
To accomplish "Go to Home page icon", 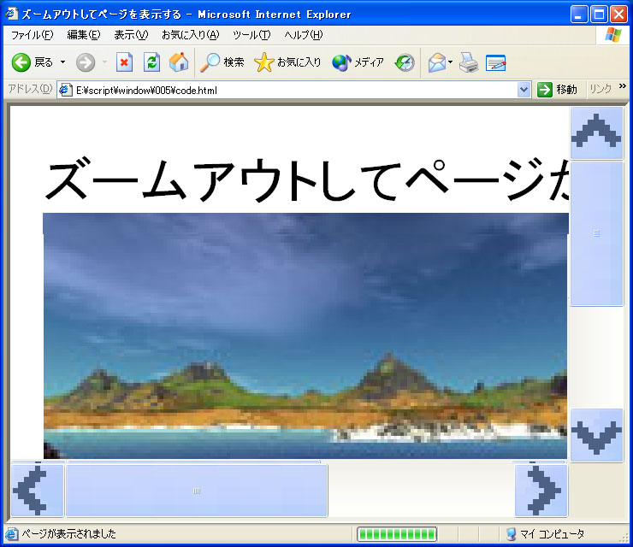I will pyautogui.click(x=179, y=62).
